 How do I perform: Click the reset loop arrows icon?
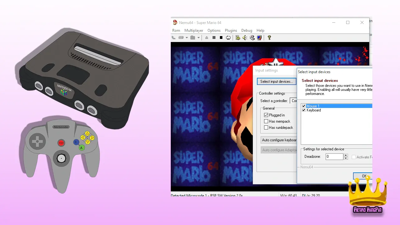click(228, 38)
